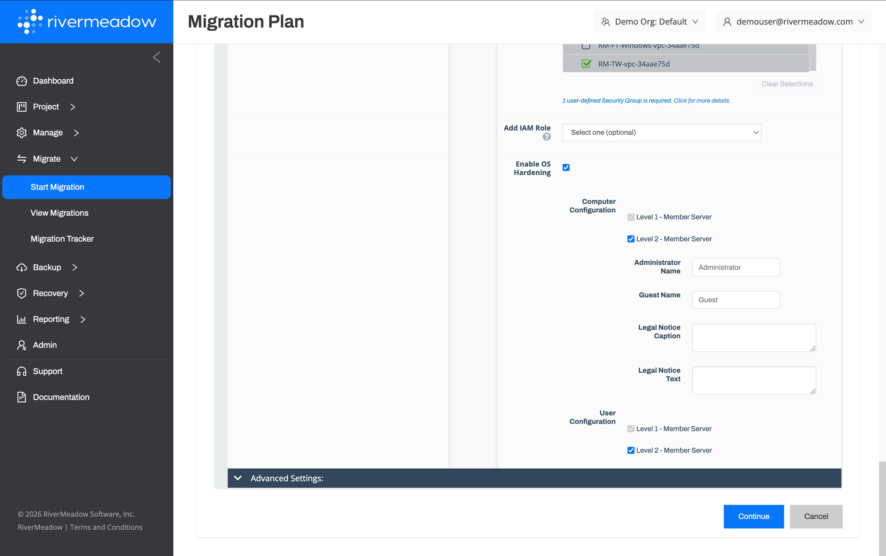Click the Recovery shield icon

22,293
